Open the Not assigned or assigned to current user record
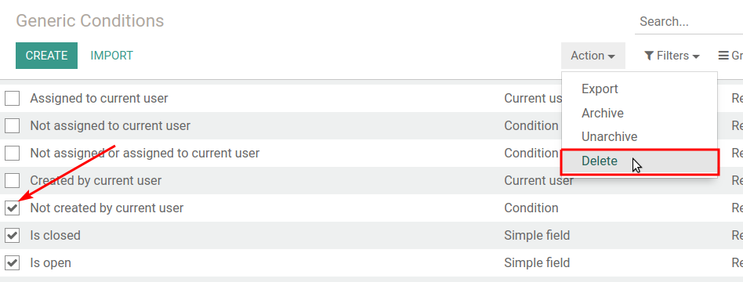The height and width of the screenshot is (282, 743). pos(144,153)
